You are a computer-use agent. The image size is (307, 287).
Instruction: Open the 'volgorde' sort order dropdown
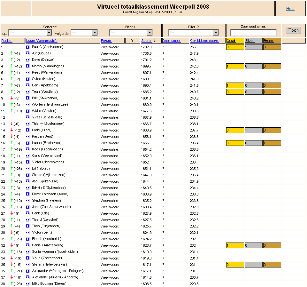(x=84, y=33)
